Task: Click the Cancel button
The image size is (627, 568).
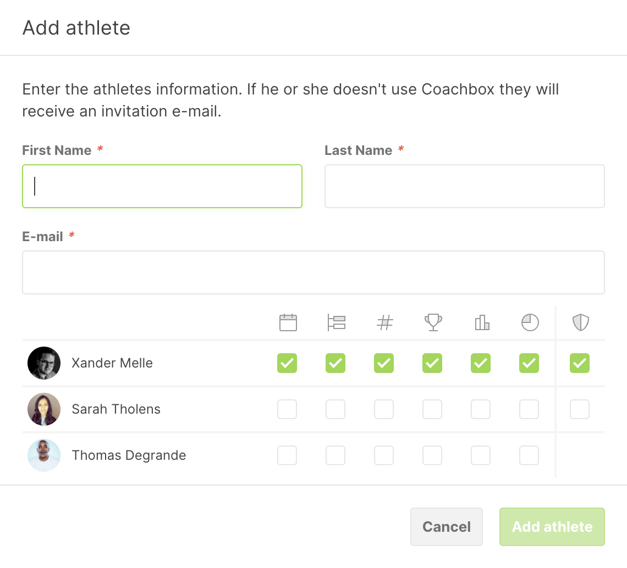Action: (446, 526)
